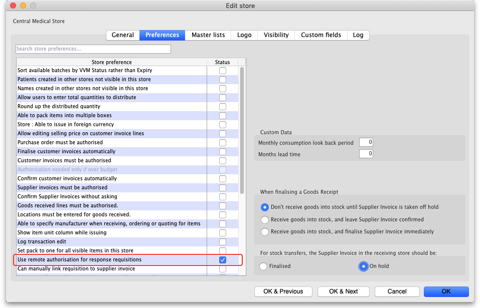Switch to the General tab
This screenshot has height=308, width=480.
[x=122, y=35]
